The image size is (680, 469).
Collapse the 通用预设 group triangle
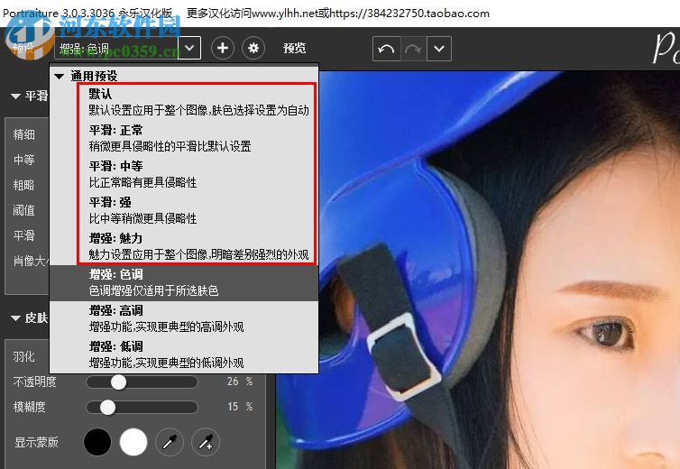[x=60, y=77]
